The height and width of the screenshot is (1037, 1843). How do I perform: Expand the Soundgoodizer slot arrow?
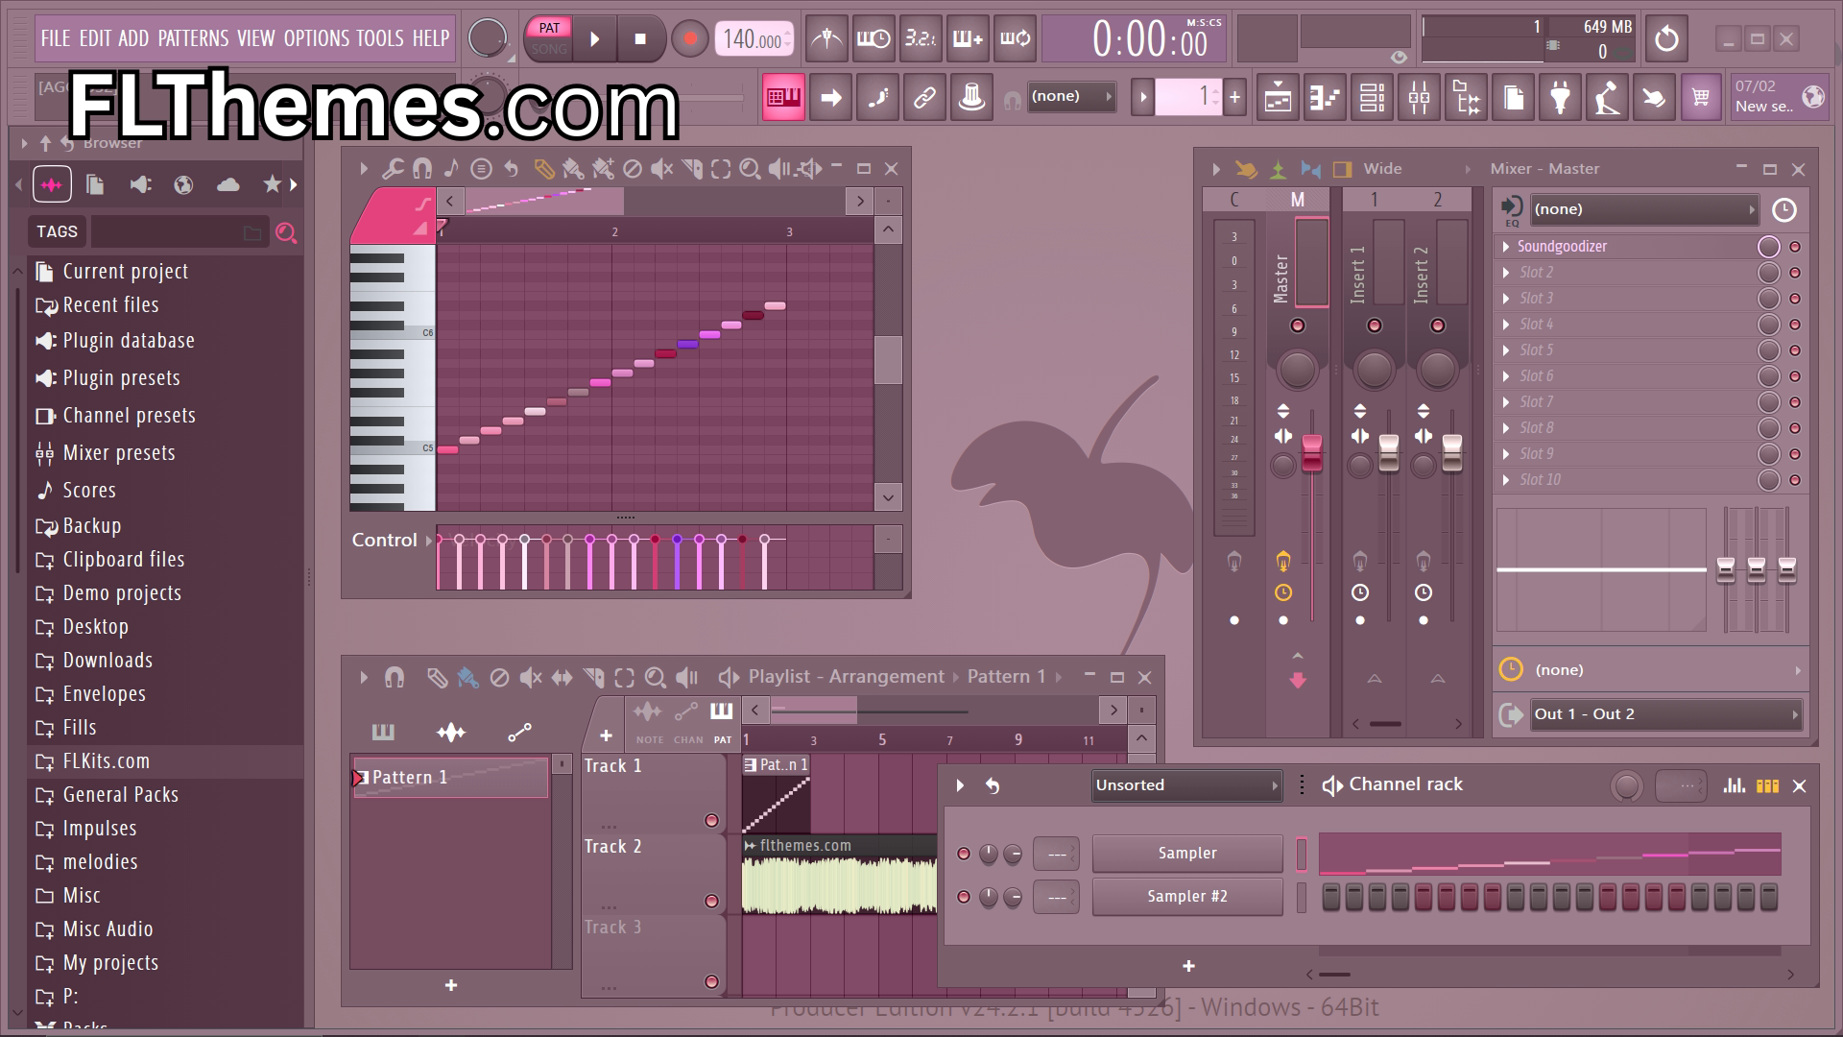click(x=1506, y=247)
